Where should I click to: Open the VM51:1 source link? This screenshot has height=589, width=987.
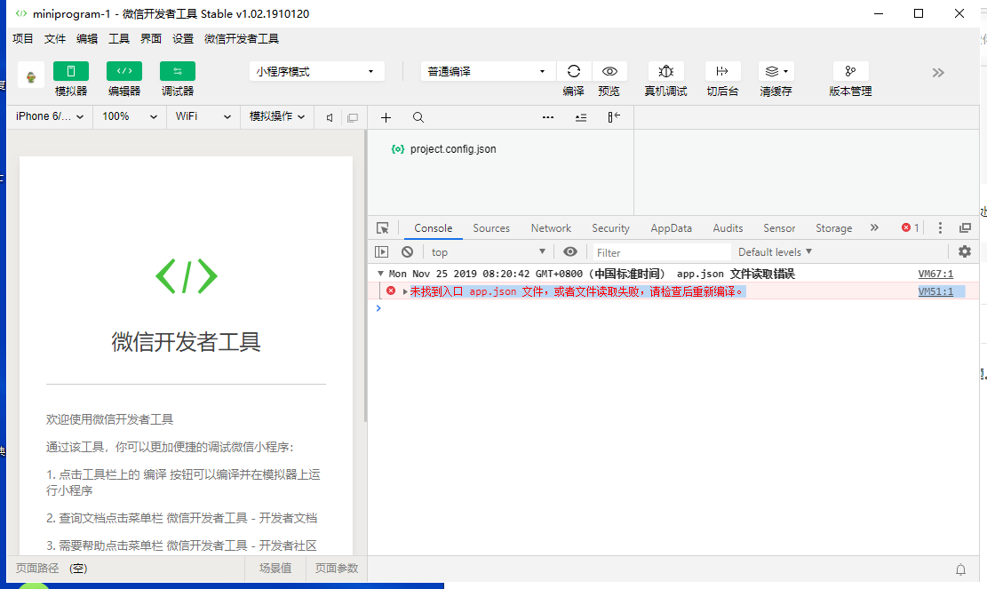click(x=935, y=291)
